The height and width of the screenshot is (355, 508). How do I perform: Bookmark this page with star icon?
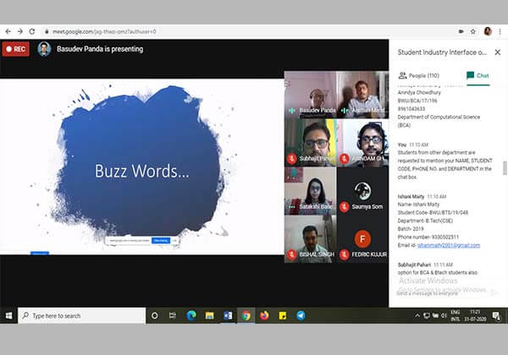[x=472, y=31]
